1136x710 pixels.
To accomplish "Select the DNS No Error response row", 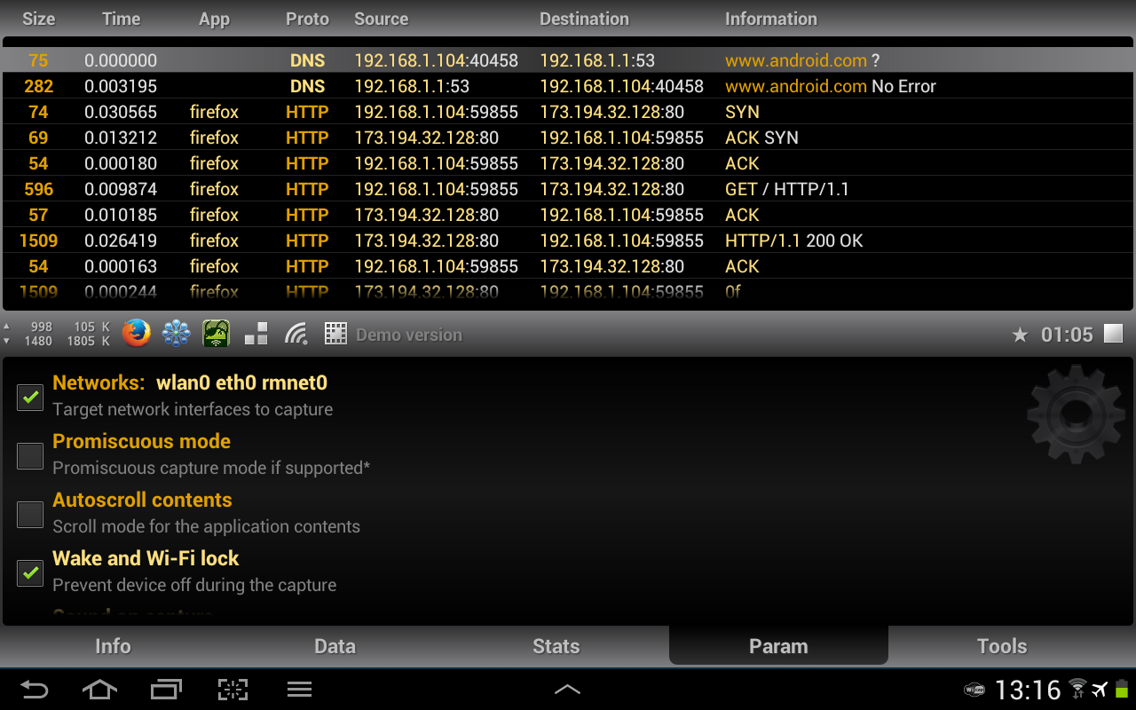I will (568, 86).
